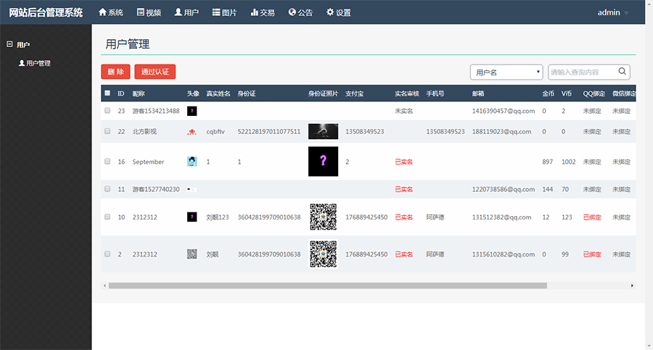Click the 网站后台管理系统 site title
The image size is (653, 350).
click(x=46, y=12)
